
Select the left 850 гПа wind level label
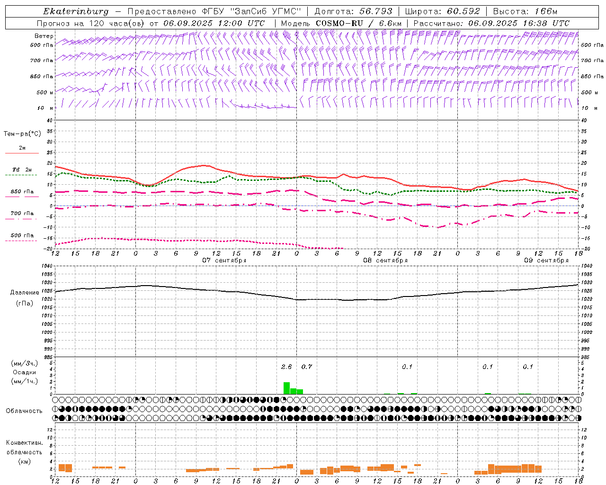click(42, 76)
